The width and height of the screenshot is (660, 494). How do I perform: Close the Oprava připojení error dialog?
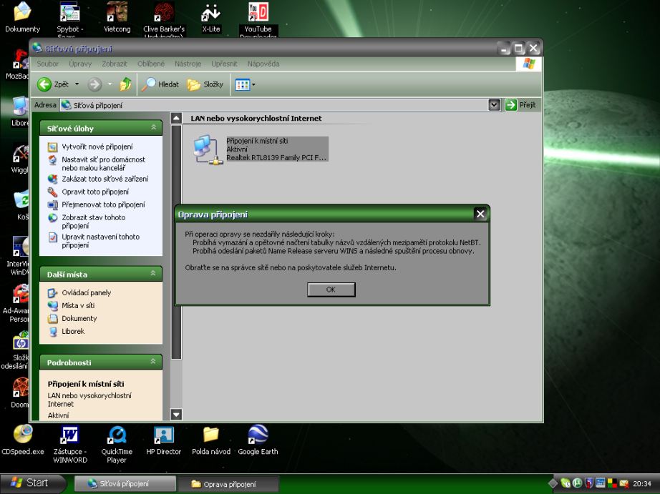480,213
